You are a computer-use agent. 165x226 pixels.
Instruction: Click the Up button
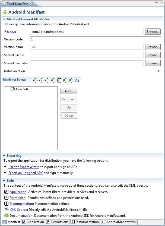pos(69,107)
